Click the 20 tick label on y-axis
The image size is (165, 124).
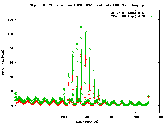(x=11, y=91)
